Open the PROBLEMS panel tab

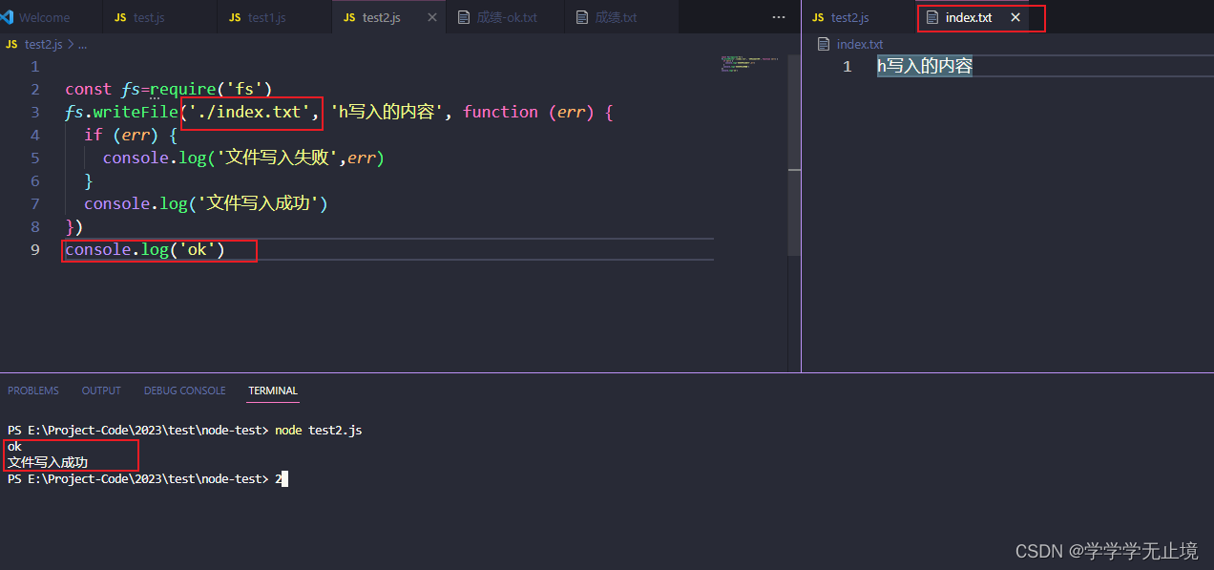(33, 391)
